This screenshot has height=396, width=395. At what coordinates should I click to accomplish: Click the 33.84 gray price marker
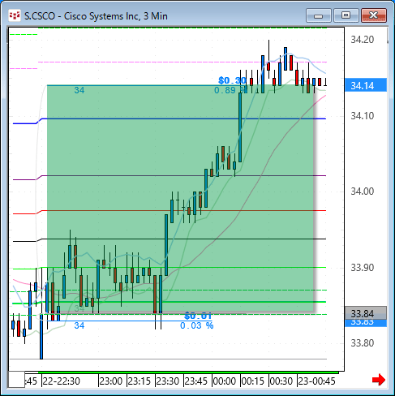pyautogui.click(x=366, y=313)
